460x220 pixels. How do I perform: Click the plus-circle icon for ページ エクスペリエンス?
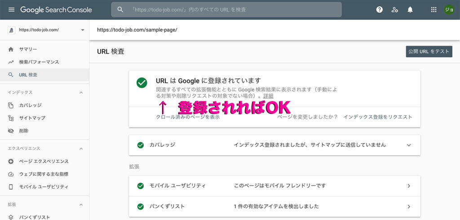pyautogui.click(x=11, y=161)
